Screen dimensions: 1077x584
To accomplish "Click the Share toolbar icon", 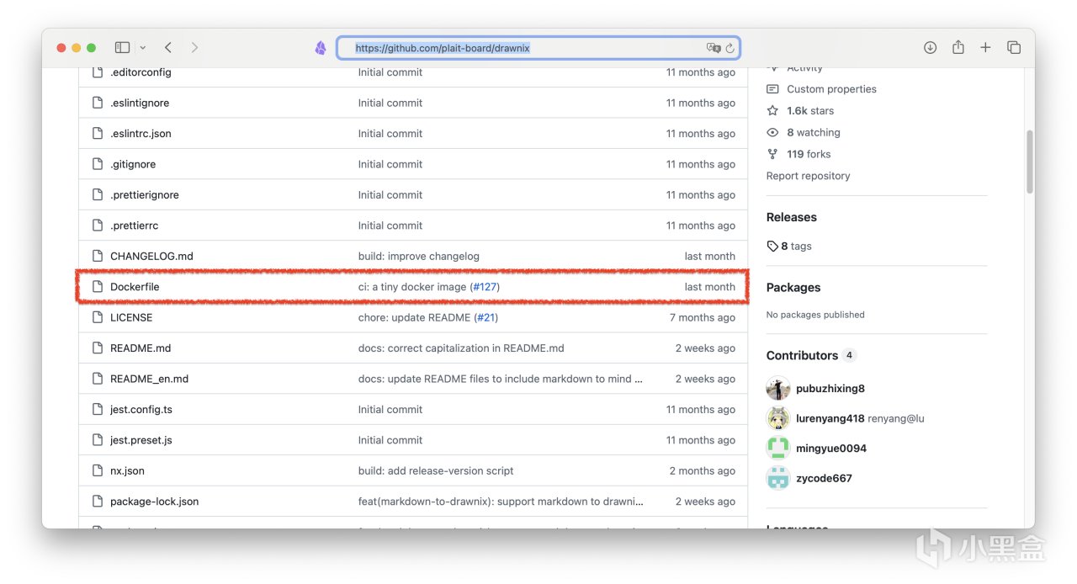I will pyautogui.click(x=958, y=47).
